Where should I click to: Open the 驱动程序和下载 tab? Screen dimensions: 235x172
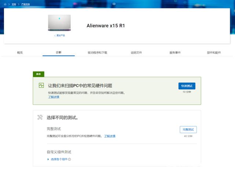(97, 53)
